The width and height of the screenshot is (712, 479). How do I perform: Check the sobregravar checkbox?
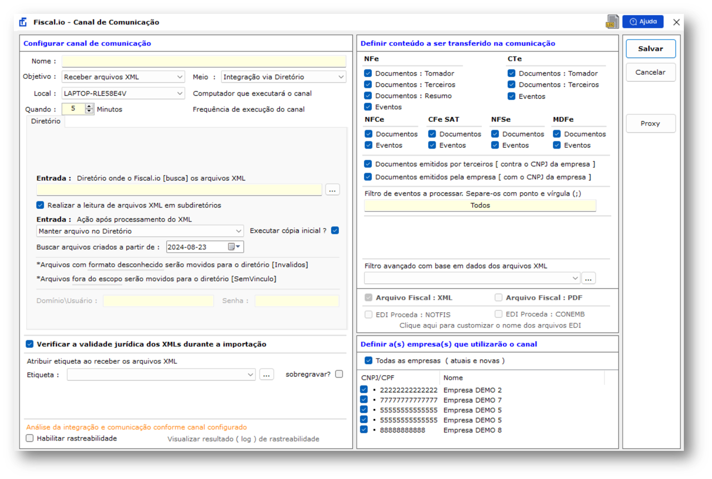click(x=339, y=374)
